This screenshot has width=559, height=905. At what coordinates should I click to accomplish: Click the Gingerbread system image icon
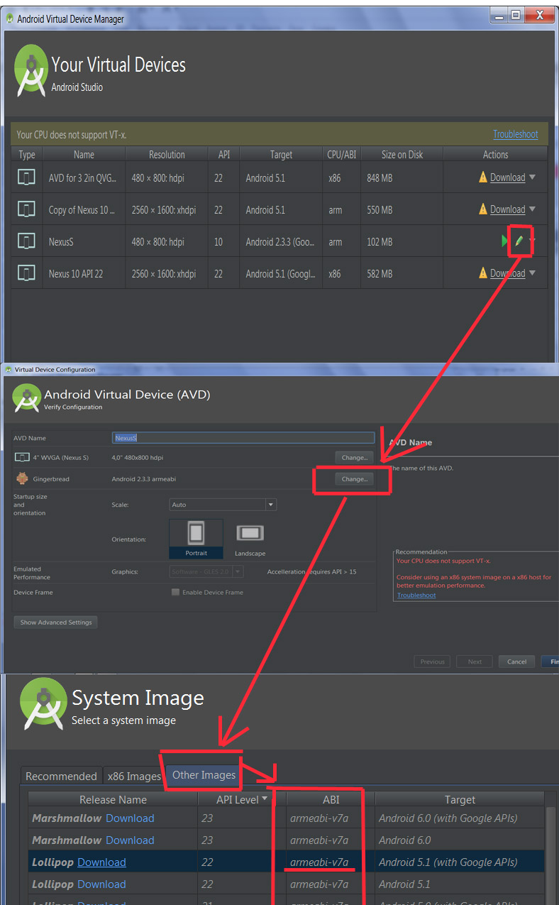[22, 478]
